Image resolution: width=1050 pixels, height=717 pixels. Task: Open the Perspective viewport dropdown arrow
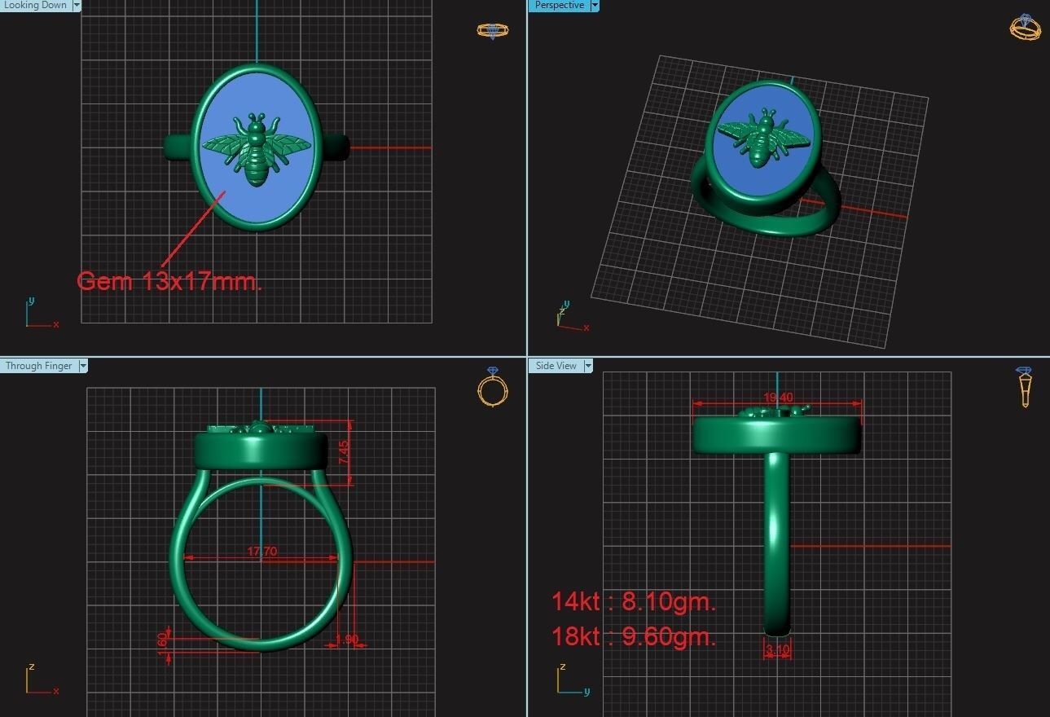click(x=595, y=5)
